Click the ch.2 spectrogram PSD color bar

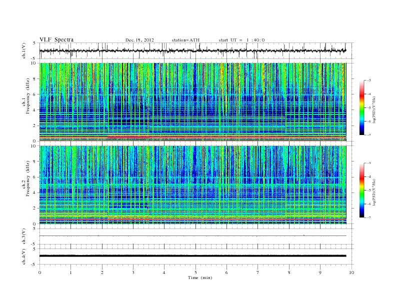[x=362, y=190]
